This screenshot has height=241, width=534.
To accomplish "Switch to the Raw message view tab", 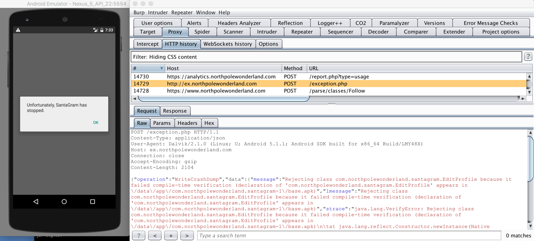I will coord(142,123).
